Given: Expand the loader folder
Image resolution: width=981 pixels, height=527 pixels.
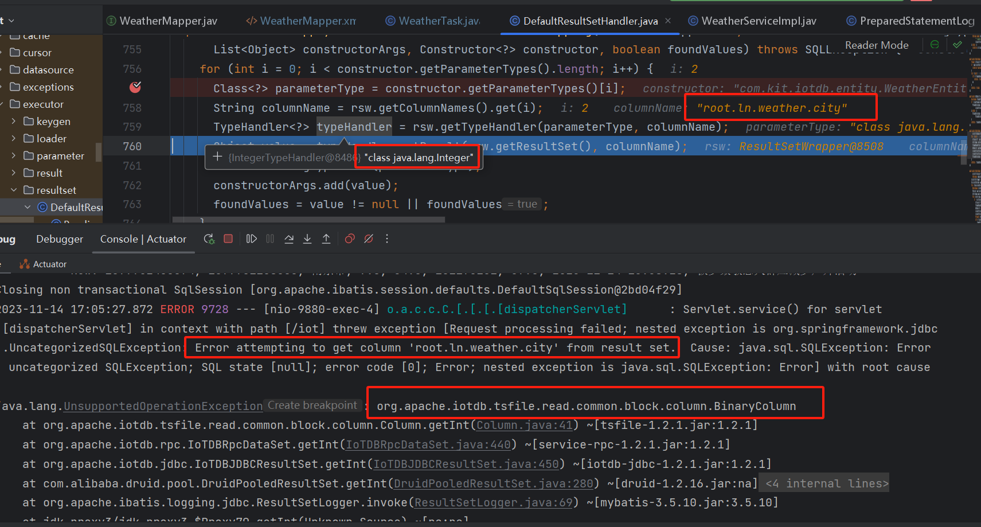Looking at the screenshot, I should (x=14, y=138).
